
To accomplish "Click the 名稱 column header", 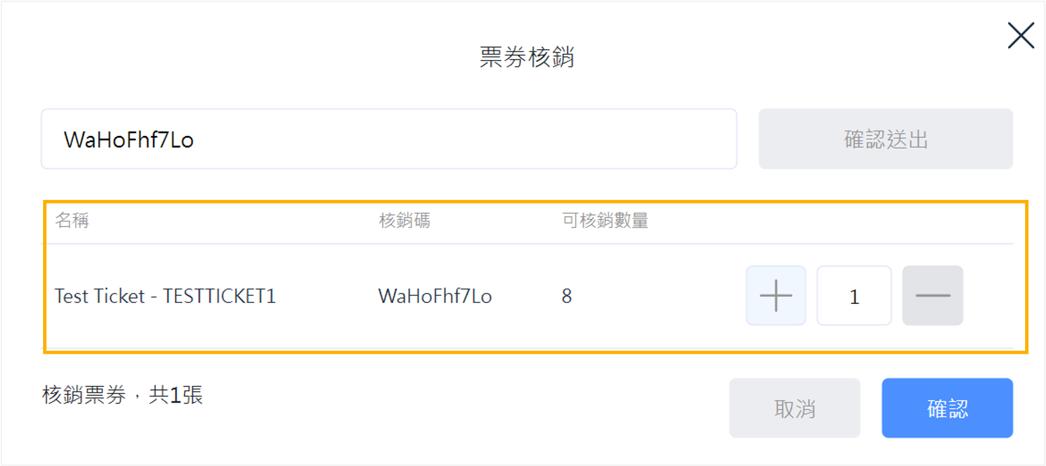I will pos(72,221).
